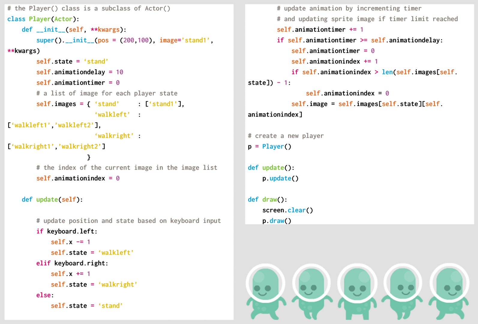The image size is (478, 324).
Task: Place cursor on 'self.animationdelay = 10'
Action: (80, 72)
